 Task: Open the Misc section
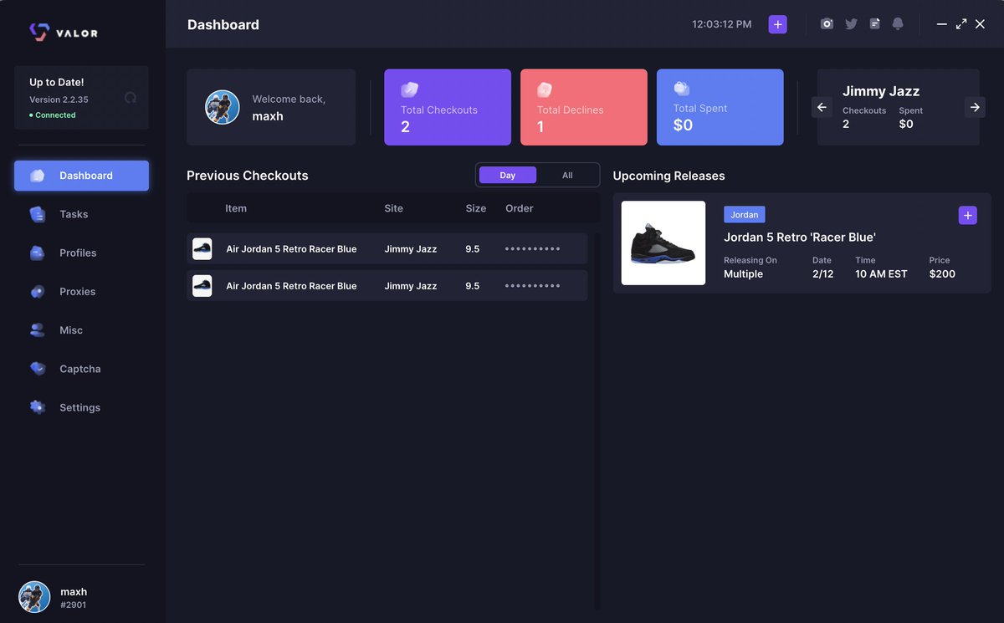click(72, 329)
